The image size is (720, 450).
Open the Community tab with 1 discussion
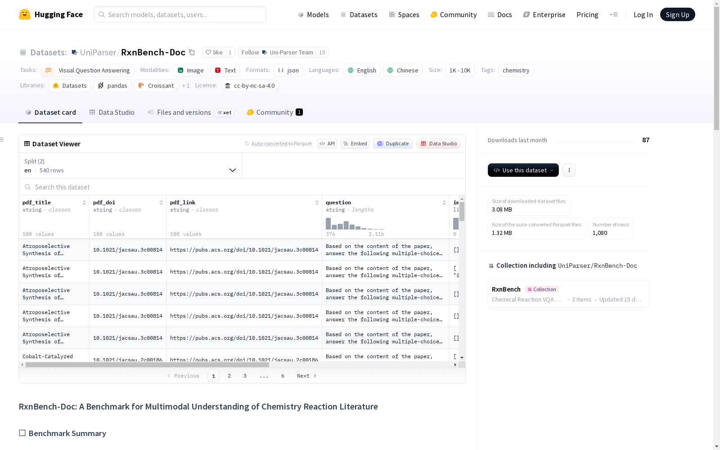[x=274, y=112]
